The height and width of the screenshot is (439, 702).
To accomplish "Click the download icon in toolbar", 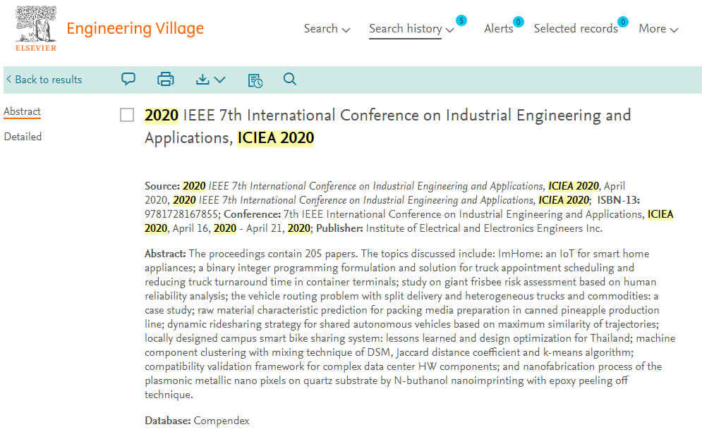I will (x=203, y=80).
